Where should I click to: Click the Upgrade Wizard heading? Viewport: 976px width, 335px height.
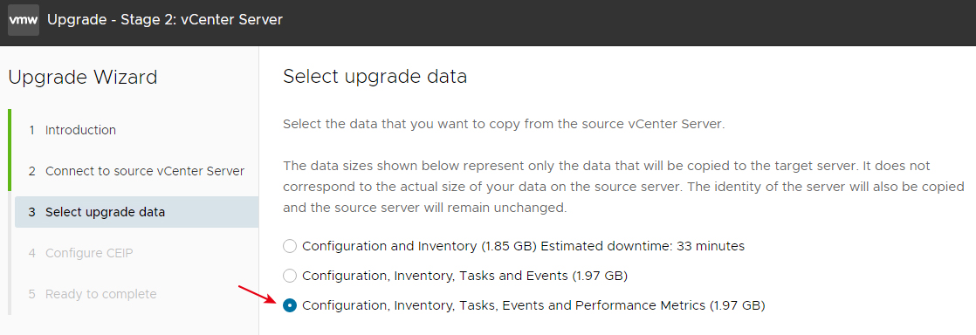click(83, 78)
